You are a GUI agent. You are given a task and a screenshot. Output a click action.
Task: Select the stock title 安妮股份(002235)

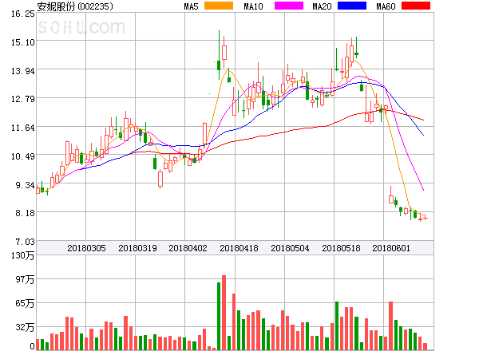(75, 6)
